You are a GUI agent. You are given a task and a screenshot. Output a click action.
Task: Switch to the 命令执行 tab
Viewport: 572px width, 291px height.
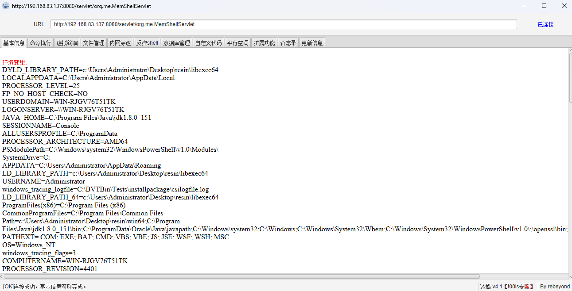pos(40,43)
